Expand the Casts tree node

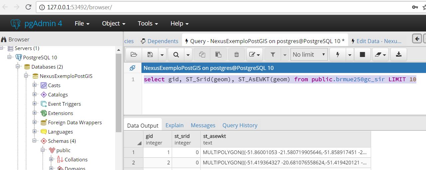35,85
